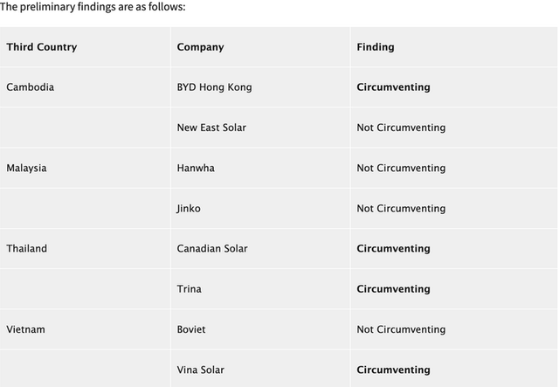Click the Jinko company cell
This screenshot has height=387, width=559.
click(188, 208)
